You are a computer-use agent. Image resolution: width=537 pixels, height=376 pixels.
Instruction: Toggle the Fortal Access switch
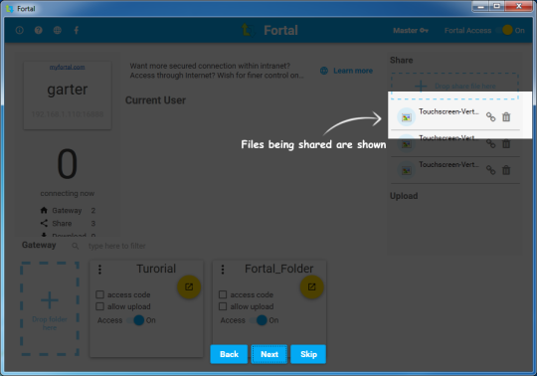tap(505, 30)
